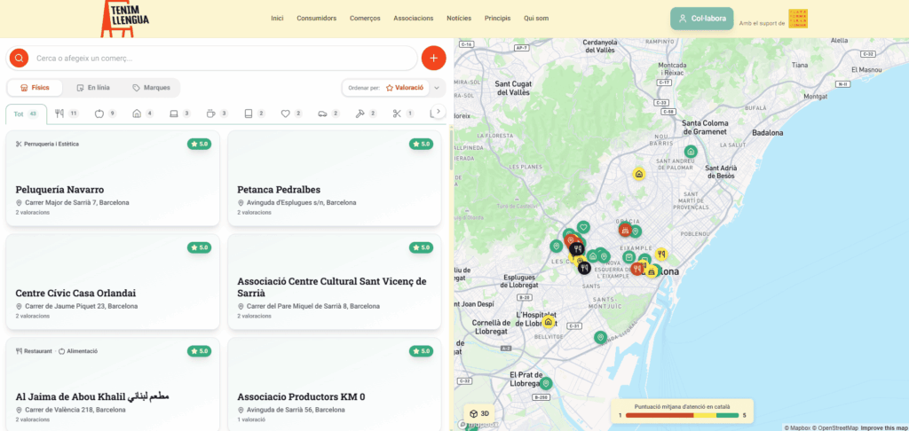This screenshot has width=909, height=431.
Task: Open the Comerços menu item
Action: pyautogui.click(x=365, y=19)
